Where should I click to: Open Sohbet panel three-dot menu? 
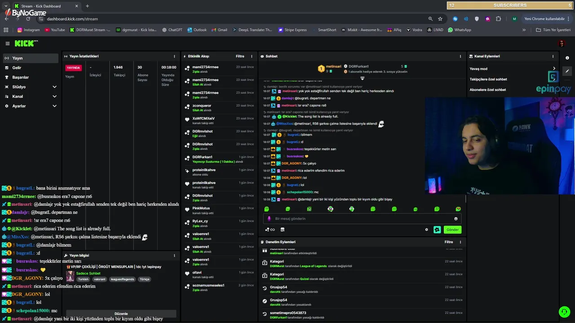(x=460, y=57)
